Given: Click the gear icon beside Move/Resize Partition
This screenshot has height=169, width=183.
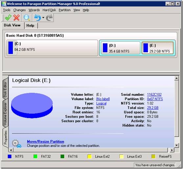Looking at the screenshot, I should tap(16, 144).
